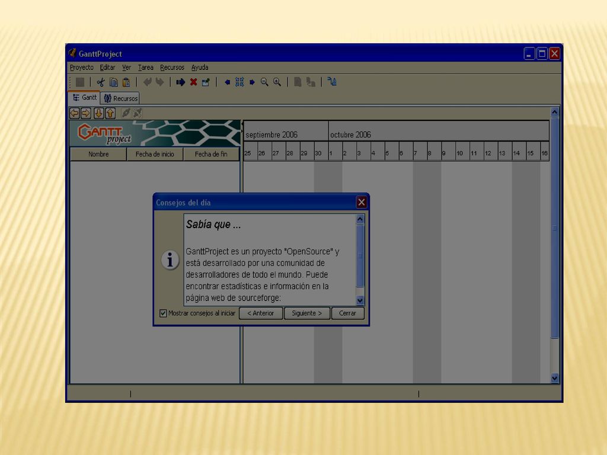Click tips dialog scrollbar up arrow

[360, 219]
